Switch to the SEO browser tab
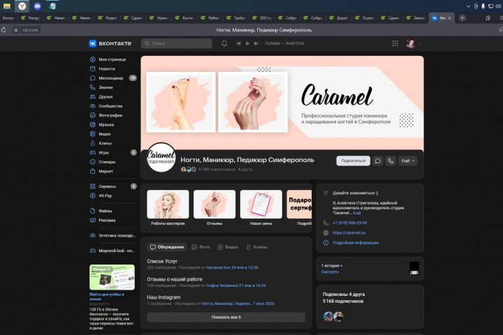 point(262,18)
